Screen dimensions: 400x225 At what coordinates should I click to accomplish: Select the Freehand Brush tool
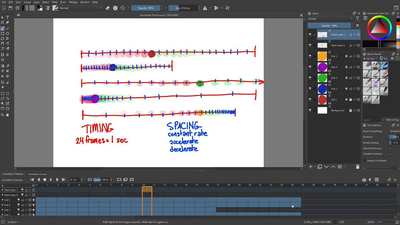(2, 28)
